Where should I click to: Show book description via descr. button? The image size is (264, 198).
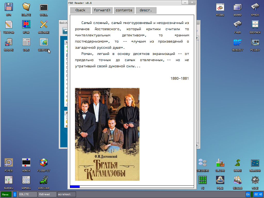[x=146, y=10]
